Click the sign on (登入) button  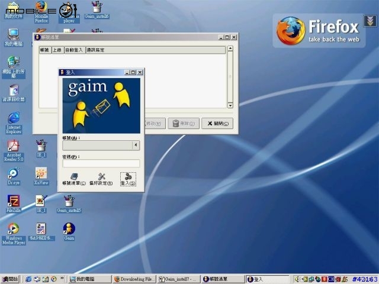click(128, 179)
